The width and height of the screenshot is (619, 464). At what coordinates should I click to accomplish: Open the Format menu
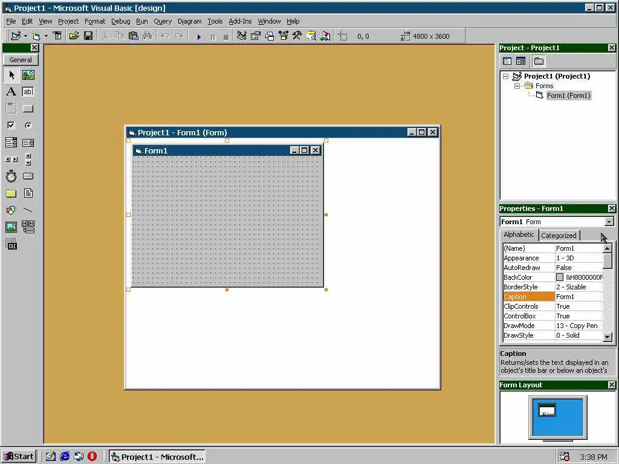pos(95,21)
